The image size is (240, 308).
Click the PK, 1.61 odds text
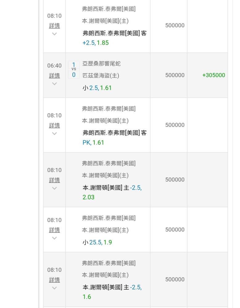[x=93, y=143]
